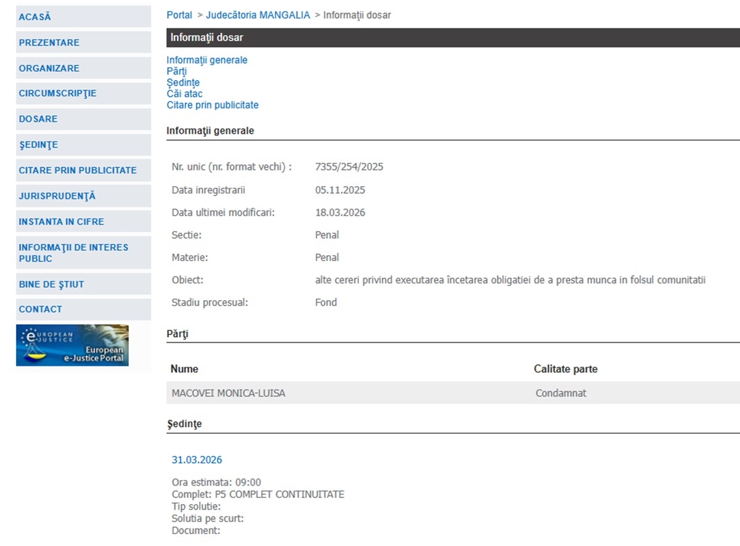740x546 pixels.
Task: Go to the PREZENTARE section
Action: [49, 43]
